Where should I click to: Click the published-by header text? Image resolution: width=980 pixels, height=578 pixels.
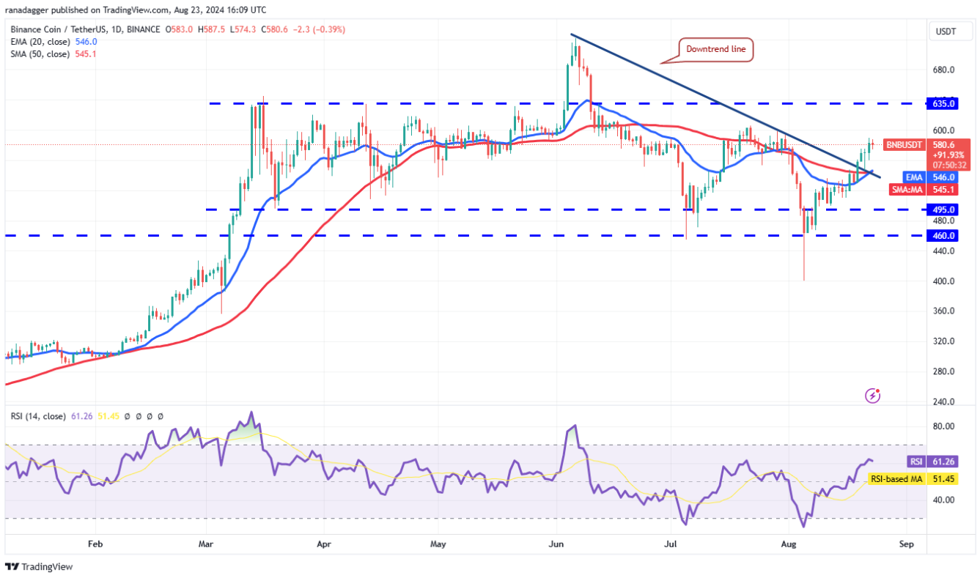136,10
